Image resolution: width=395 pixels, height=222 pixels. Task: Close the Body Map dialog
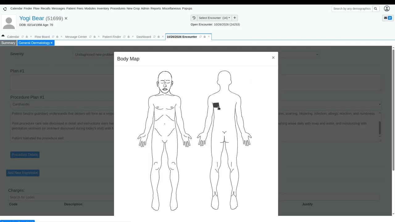(273, 58)
